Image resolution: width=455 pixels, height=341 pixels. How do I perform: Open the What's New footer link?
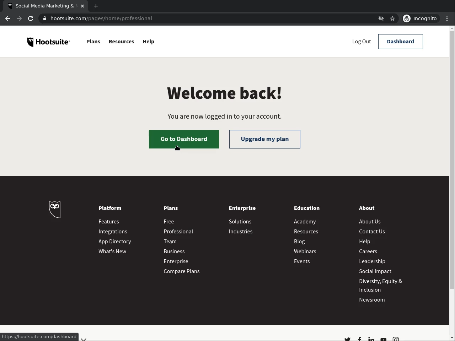112,251
